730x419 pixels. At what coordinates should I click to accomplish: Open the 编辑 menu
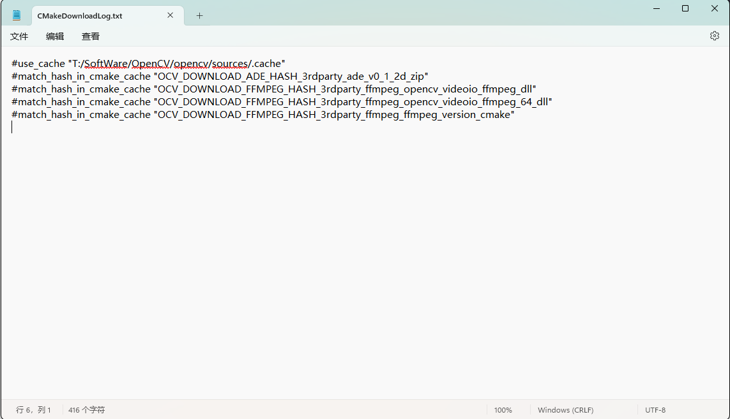(55, 36)
